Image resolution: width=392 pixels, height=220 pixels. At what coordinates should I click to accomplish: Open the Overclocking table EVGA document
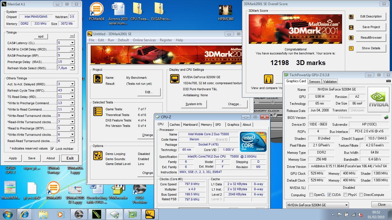pos(97,194)
